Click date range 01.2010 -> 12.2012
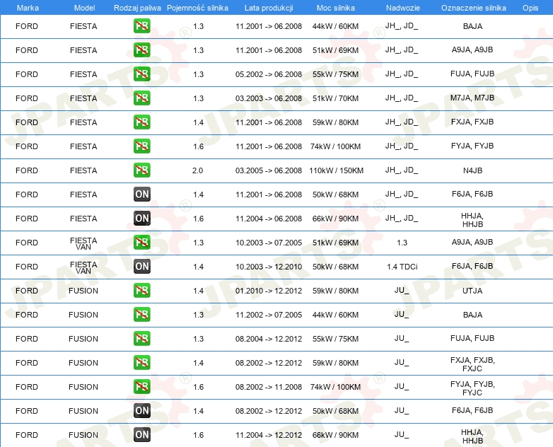Screen dimensions: 553x447 269,291
